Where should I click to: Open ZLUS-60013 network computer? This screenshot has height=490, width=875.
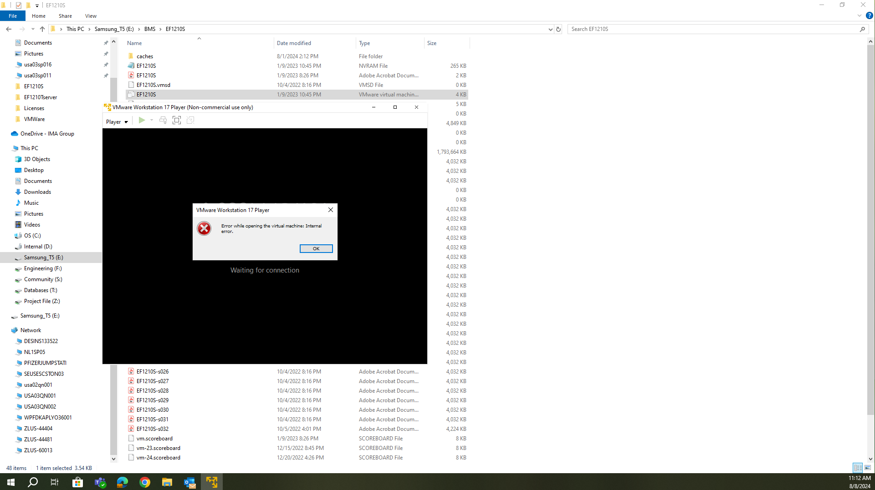[x=38, y=450]
